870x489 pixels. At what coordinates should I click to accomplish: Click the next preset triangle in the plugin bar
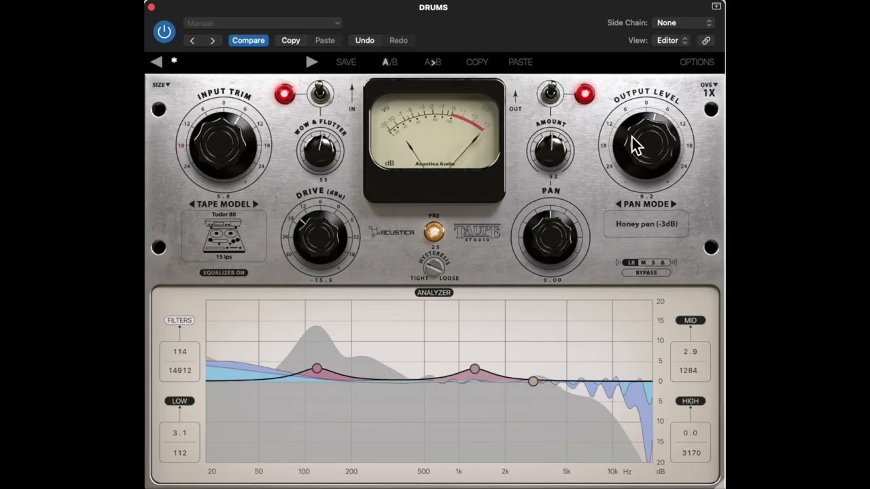[311, 62]
